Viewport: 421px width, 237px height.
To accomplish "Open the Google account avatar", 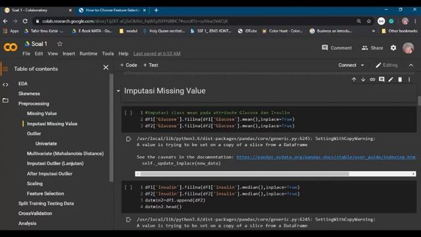I will [x=408, y=48].
